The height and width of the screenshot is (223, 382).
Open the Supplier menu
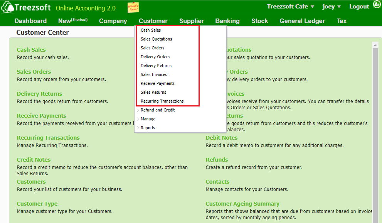192,21
